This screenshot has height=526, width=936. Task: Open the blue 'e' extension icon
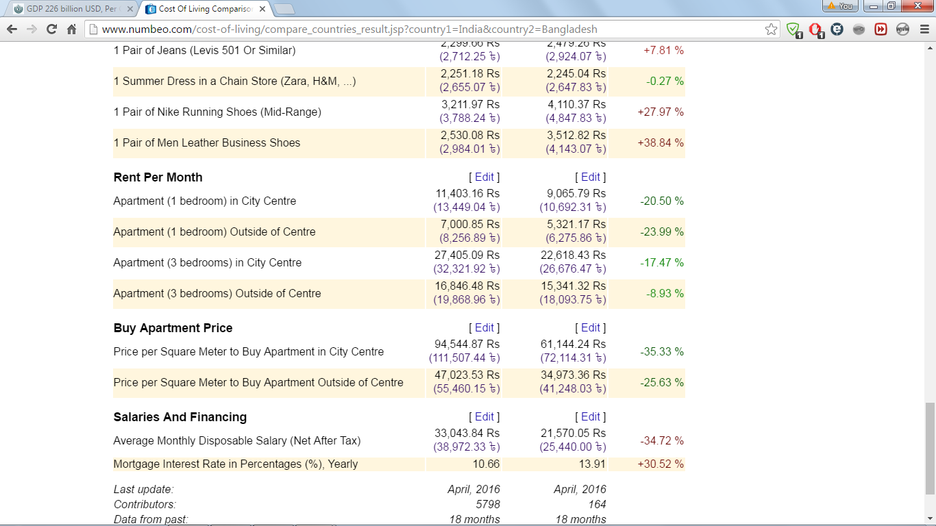tap(837, 29)
